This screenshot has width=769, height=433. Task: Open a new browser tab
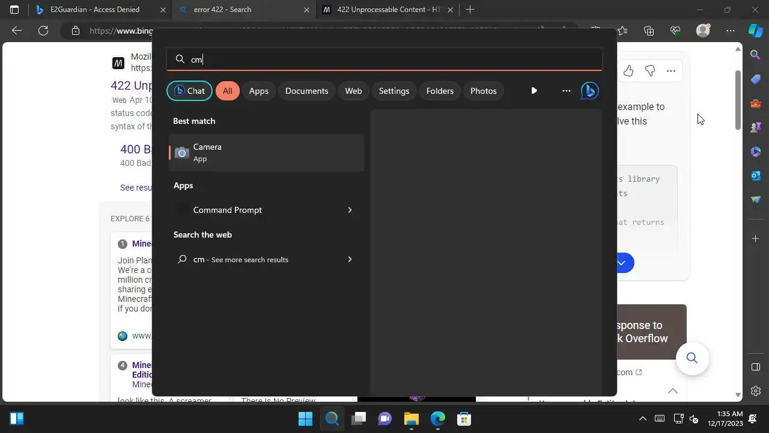(x=470, y=10)
